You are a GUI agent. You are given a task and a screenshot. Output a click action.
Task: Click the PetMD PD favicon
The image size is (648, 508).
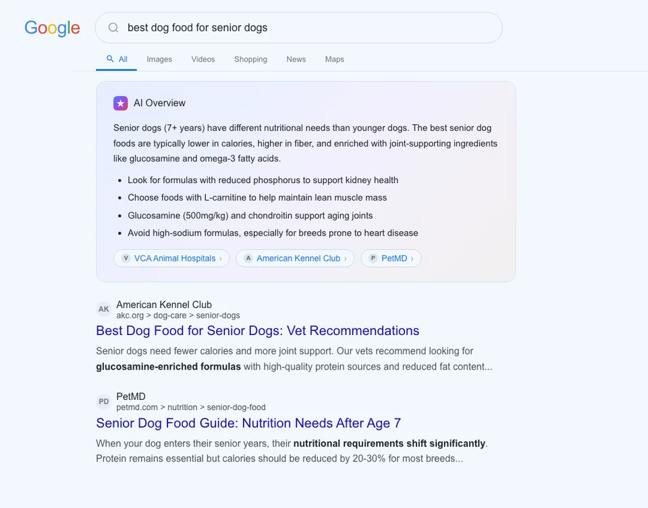point(103,401)
